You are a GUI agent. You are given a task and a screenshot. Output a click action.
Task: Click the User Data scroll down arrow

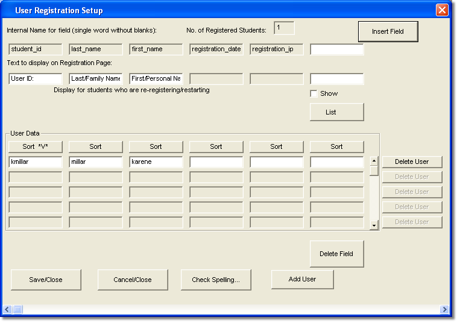374,225
